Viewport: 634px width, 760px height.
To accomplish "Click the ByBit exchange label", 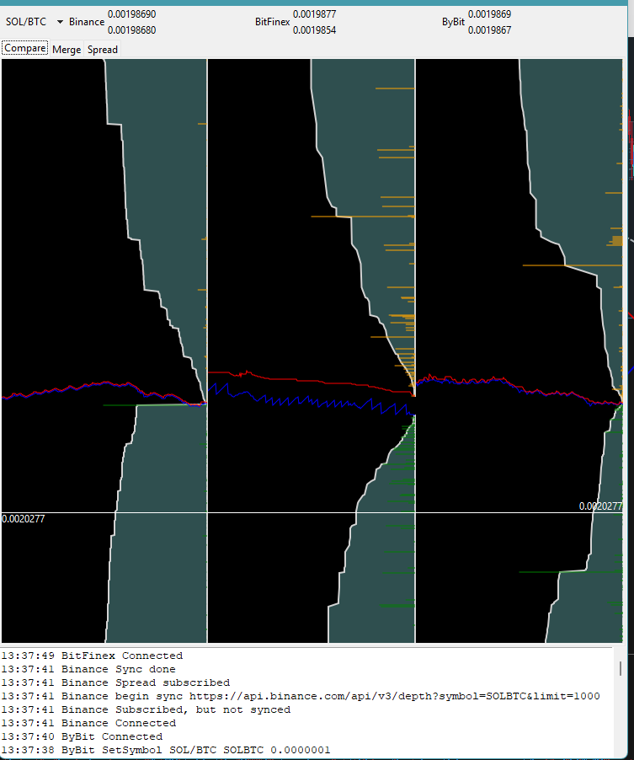I will (x=453, y=22).
